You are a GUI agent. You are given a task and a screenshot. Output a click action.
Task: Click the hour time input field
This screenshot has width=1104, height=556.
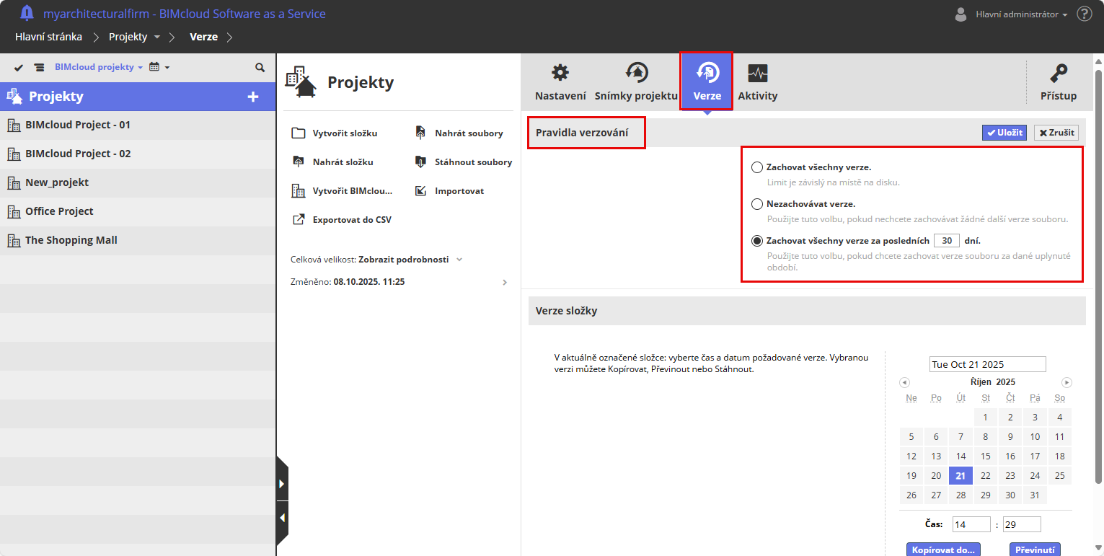point(971,525)
